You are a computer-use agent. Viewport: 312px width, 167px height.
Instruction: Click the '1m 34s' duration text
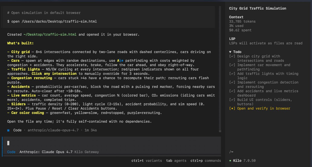(x=91, y=130)
